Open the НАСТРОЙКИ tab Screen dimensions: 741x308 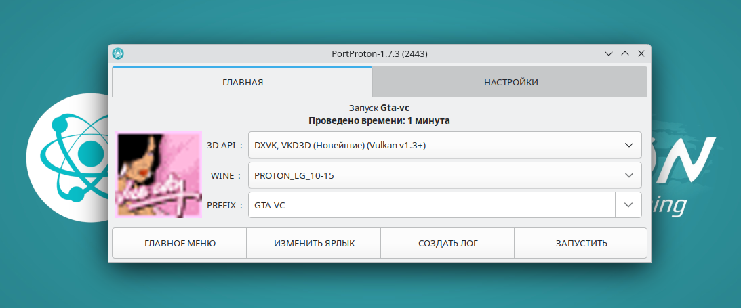pos(510,83)
